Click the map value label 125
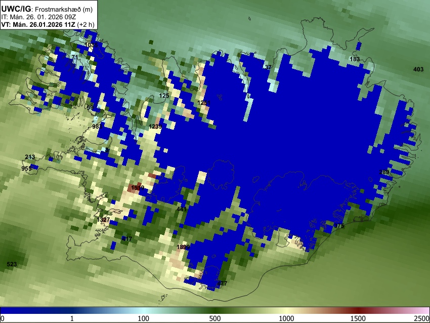The image size is (430, 323). [x=164, y=96]
